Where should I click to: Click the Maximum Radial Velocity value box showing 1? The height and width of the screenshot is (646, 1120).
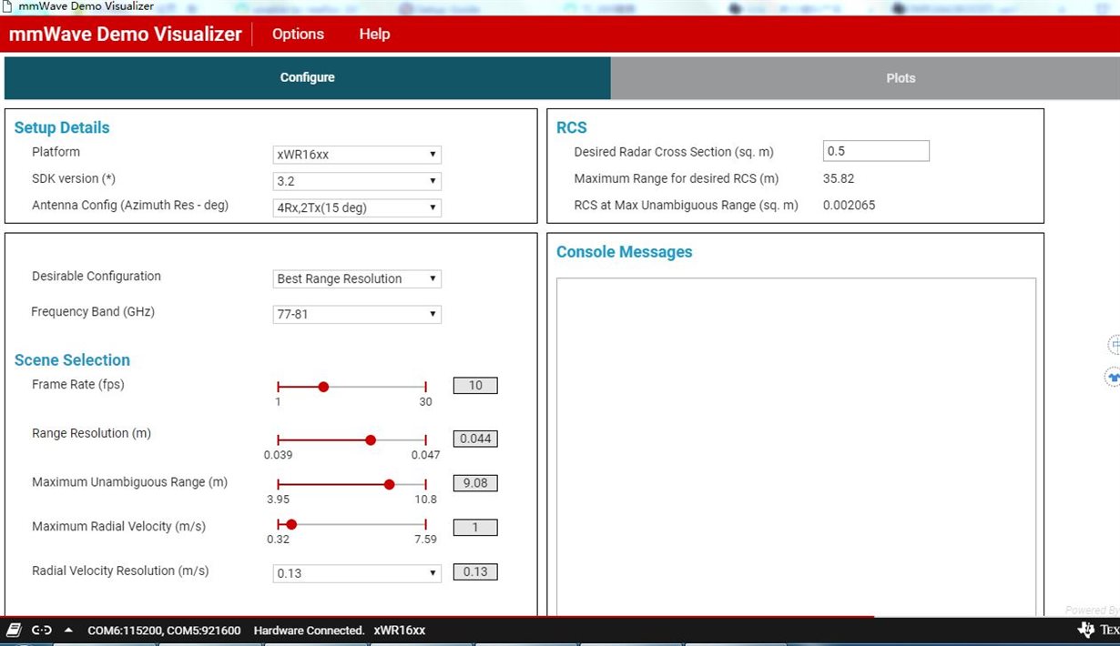[475, 528]
